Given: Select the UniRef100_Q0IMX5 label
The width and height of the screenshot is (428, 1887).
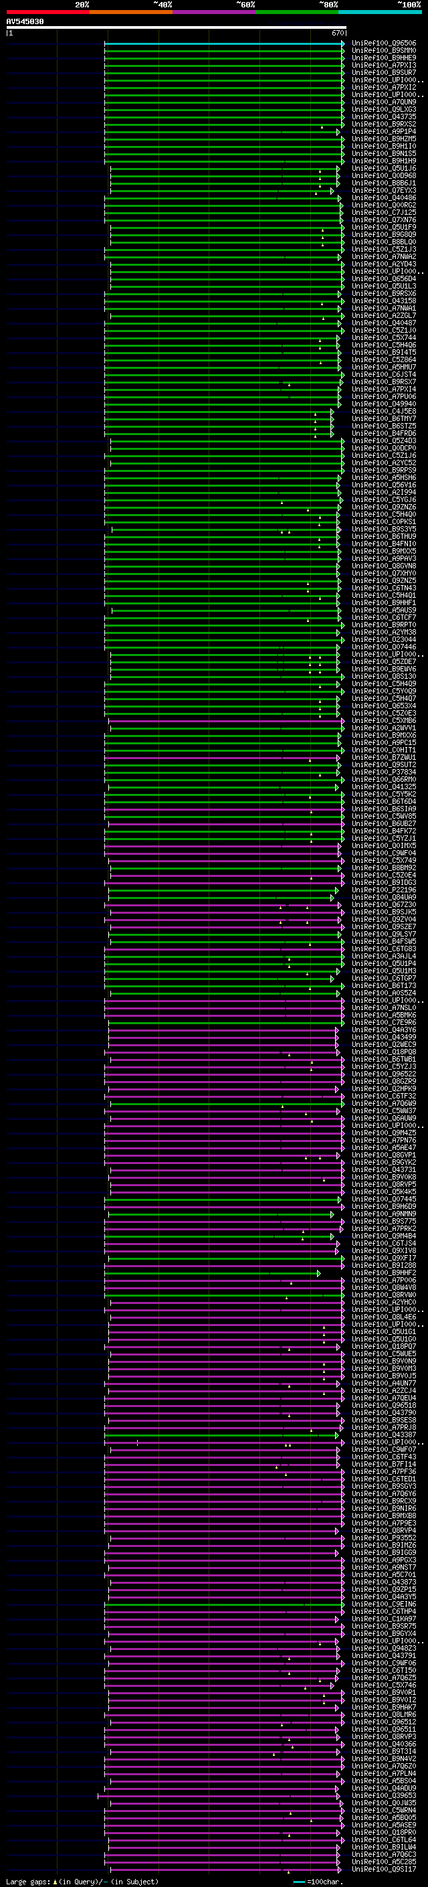Looking at the screenshot, I should coord(384,845).
